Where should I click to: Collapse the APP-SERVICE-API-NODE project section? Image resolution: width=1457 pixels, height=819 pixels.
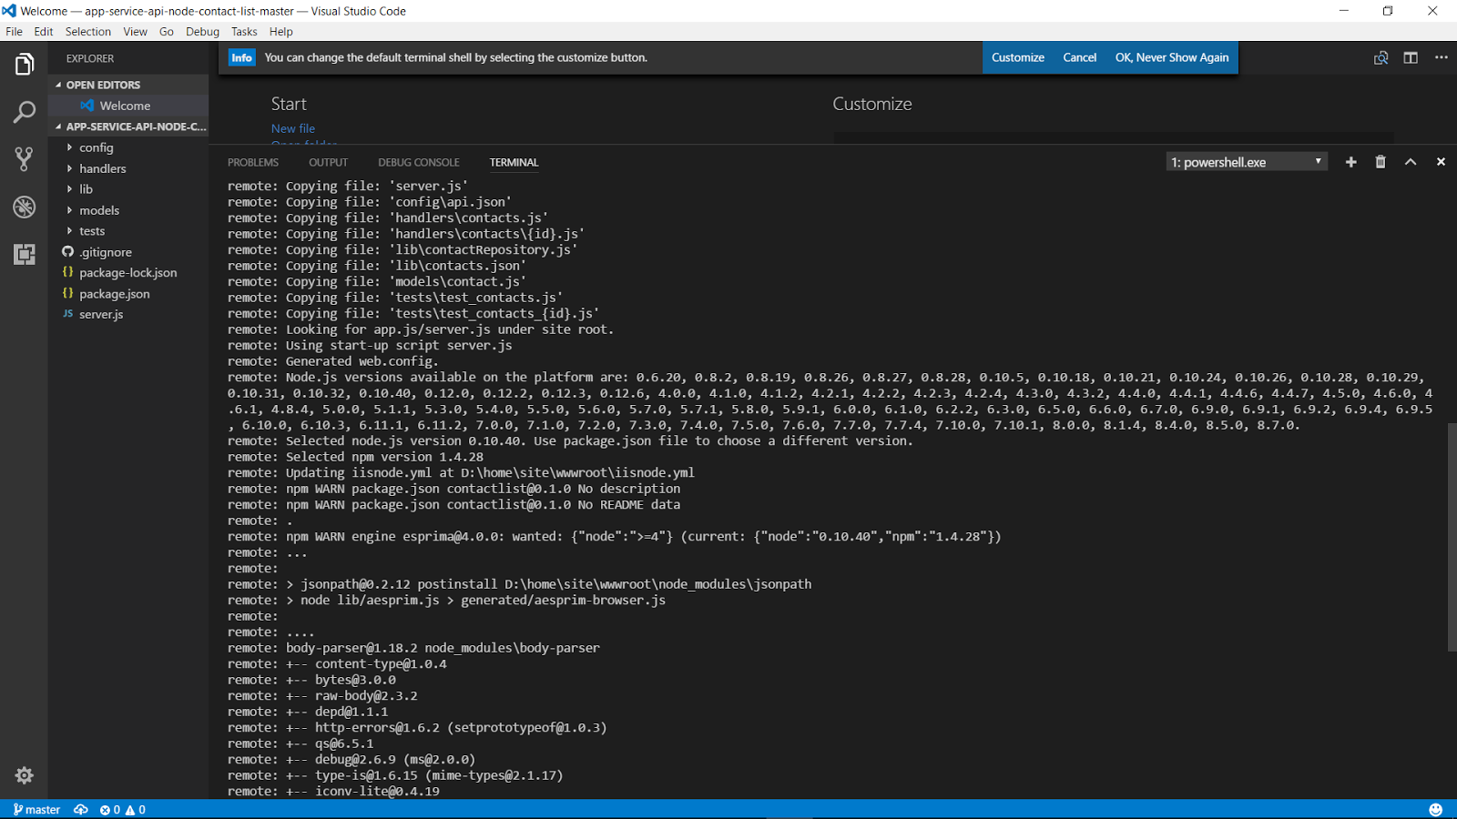(x=128, y=126)
